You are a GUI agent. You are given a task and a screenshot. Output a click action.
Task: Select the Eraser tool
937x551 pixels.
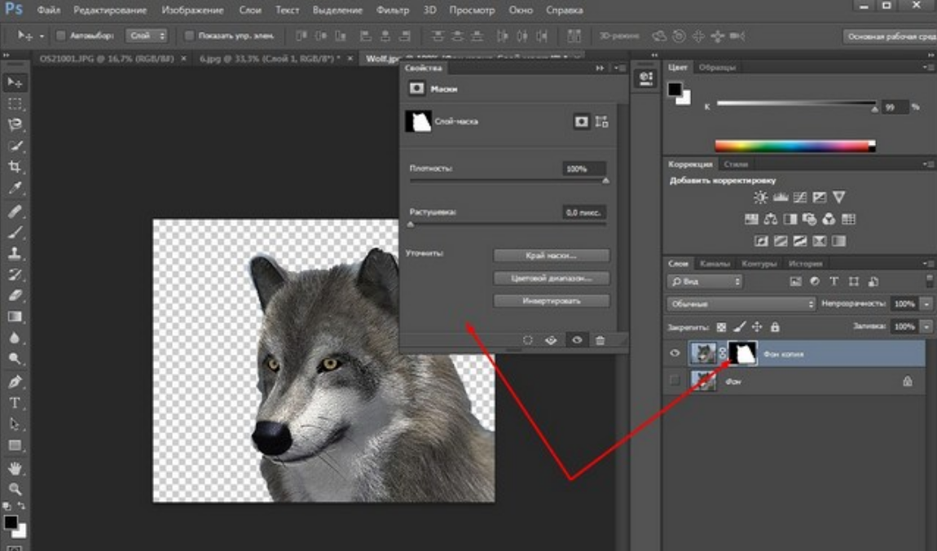15,295
